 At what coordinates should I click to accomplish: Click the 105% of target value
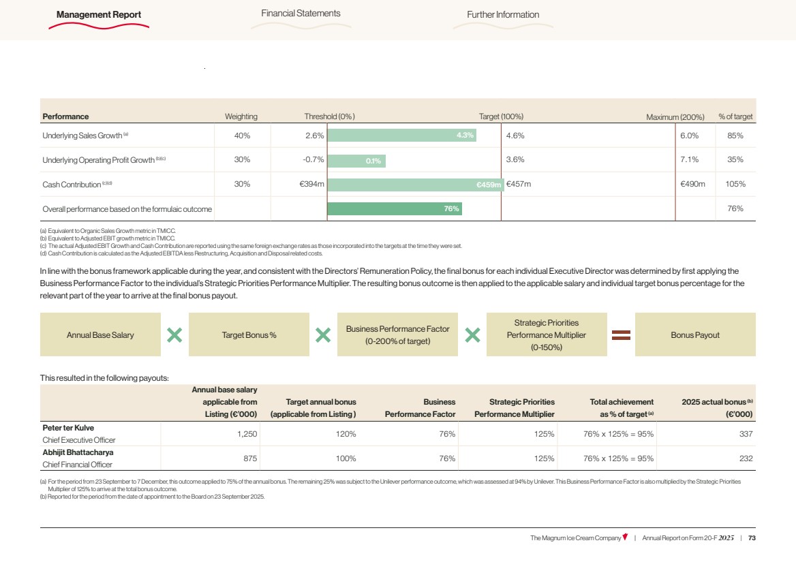pos(735,184)
